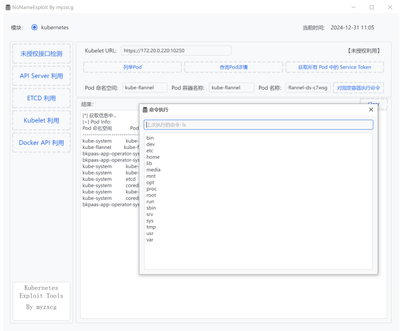Click 'home' in command output
The height and width of the screenshot is (331, 403).
coord(153,157)
